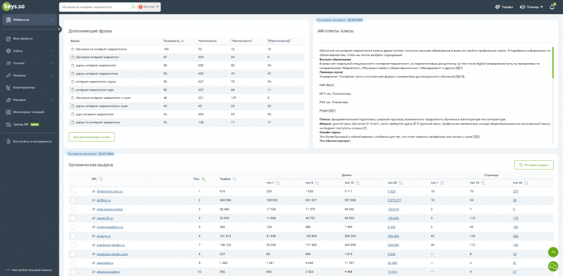
Task: Click 'Все дополняющие слова' button
Action: [92, 137]
